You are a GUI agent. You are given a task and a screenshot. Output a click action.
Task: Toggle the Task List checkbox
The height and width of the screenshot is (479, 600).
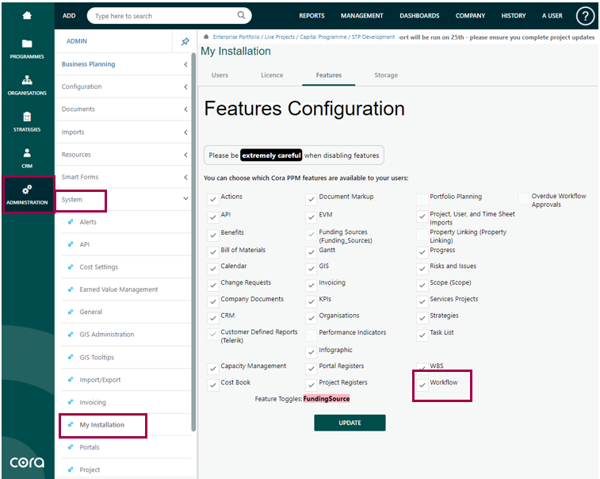pos(422,335)
